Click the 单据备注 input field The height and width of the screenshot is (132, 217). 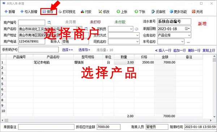[x=46, y=127]
